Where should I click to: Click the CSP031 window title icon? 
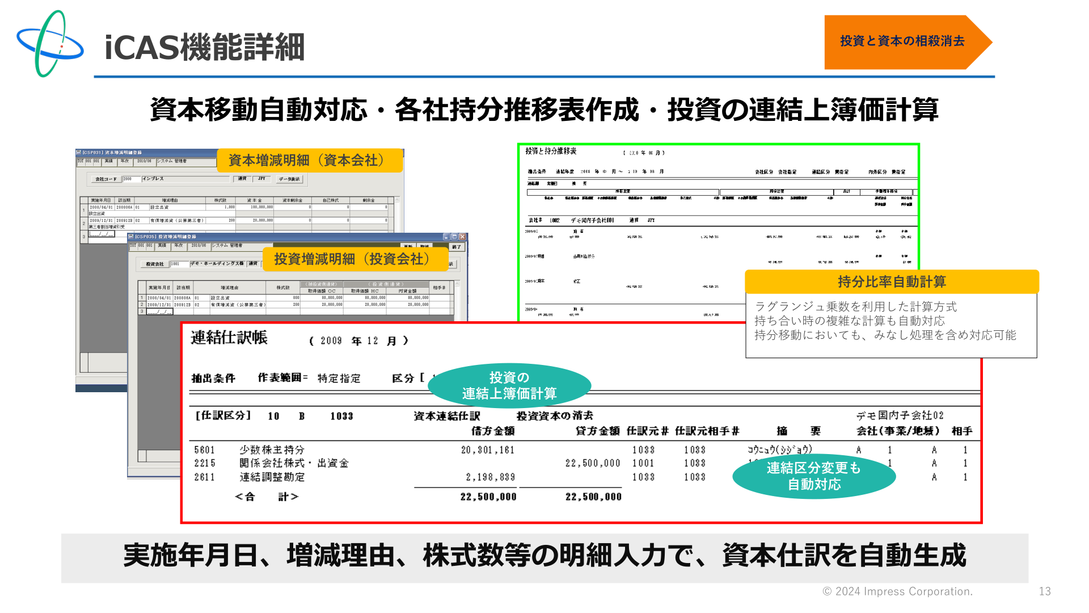79,152
